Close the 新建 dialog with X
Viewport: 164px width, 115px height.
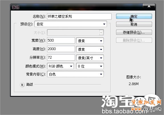tap(149, 6)
